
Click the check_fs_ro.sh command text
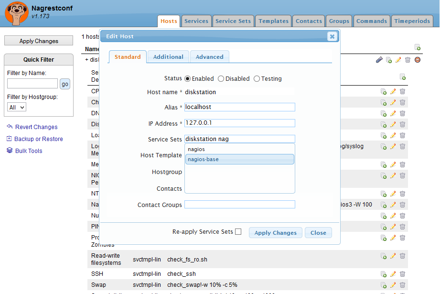tap(187, 260)
